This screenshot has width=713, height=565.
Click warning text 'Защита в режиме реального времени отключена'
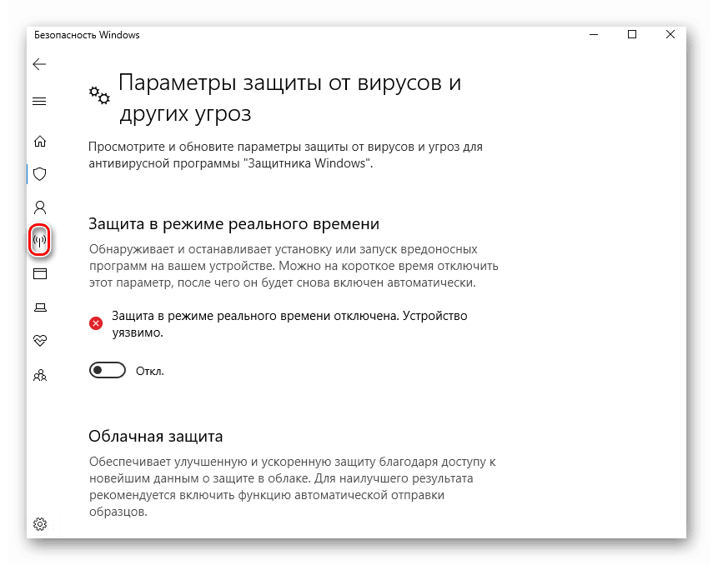coord(255,316)
